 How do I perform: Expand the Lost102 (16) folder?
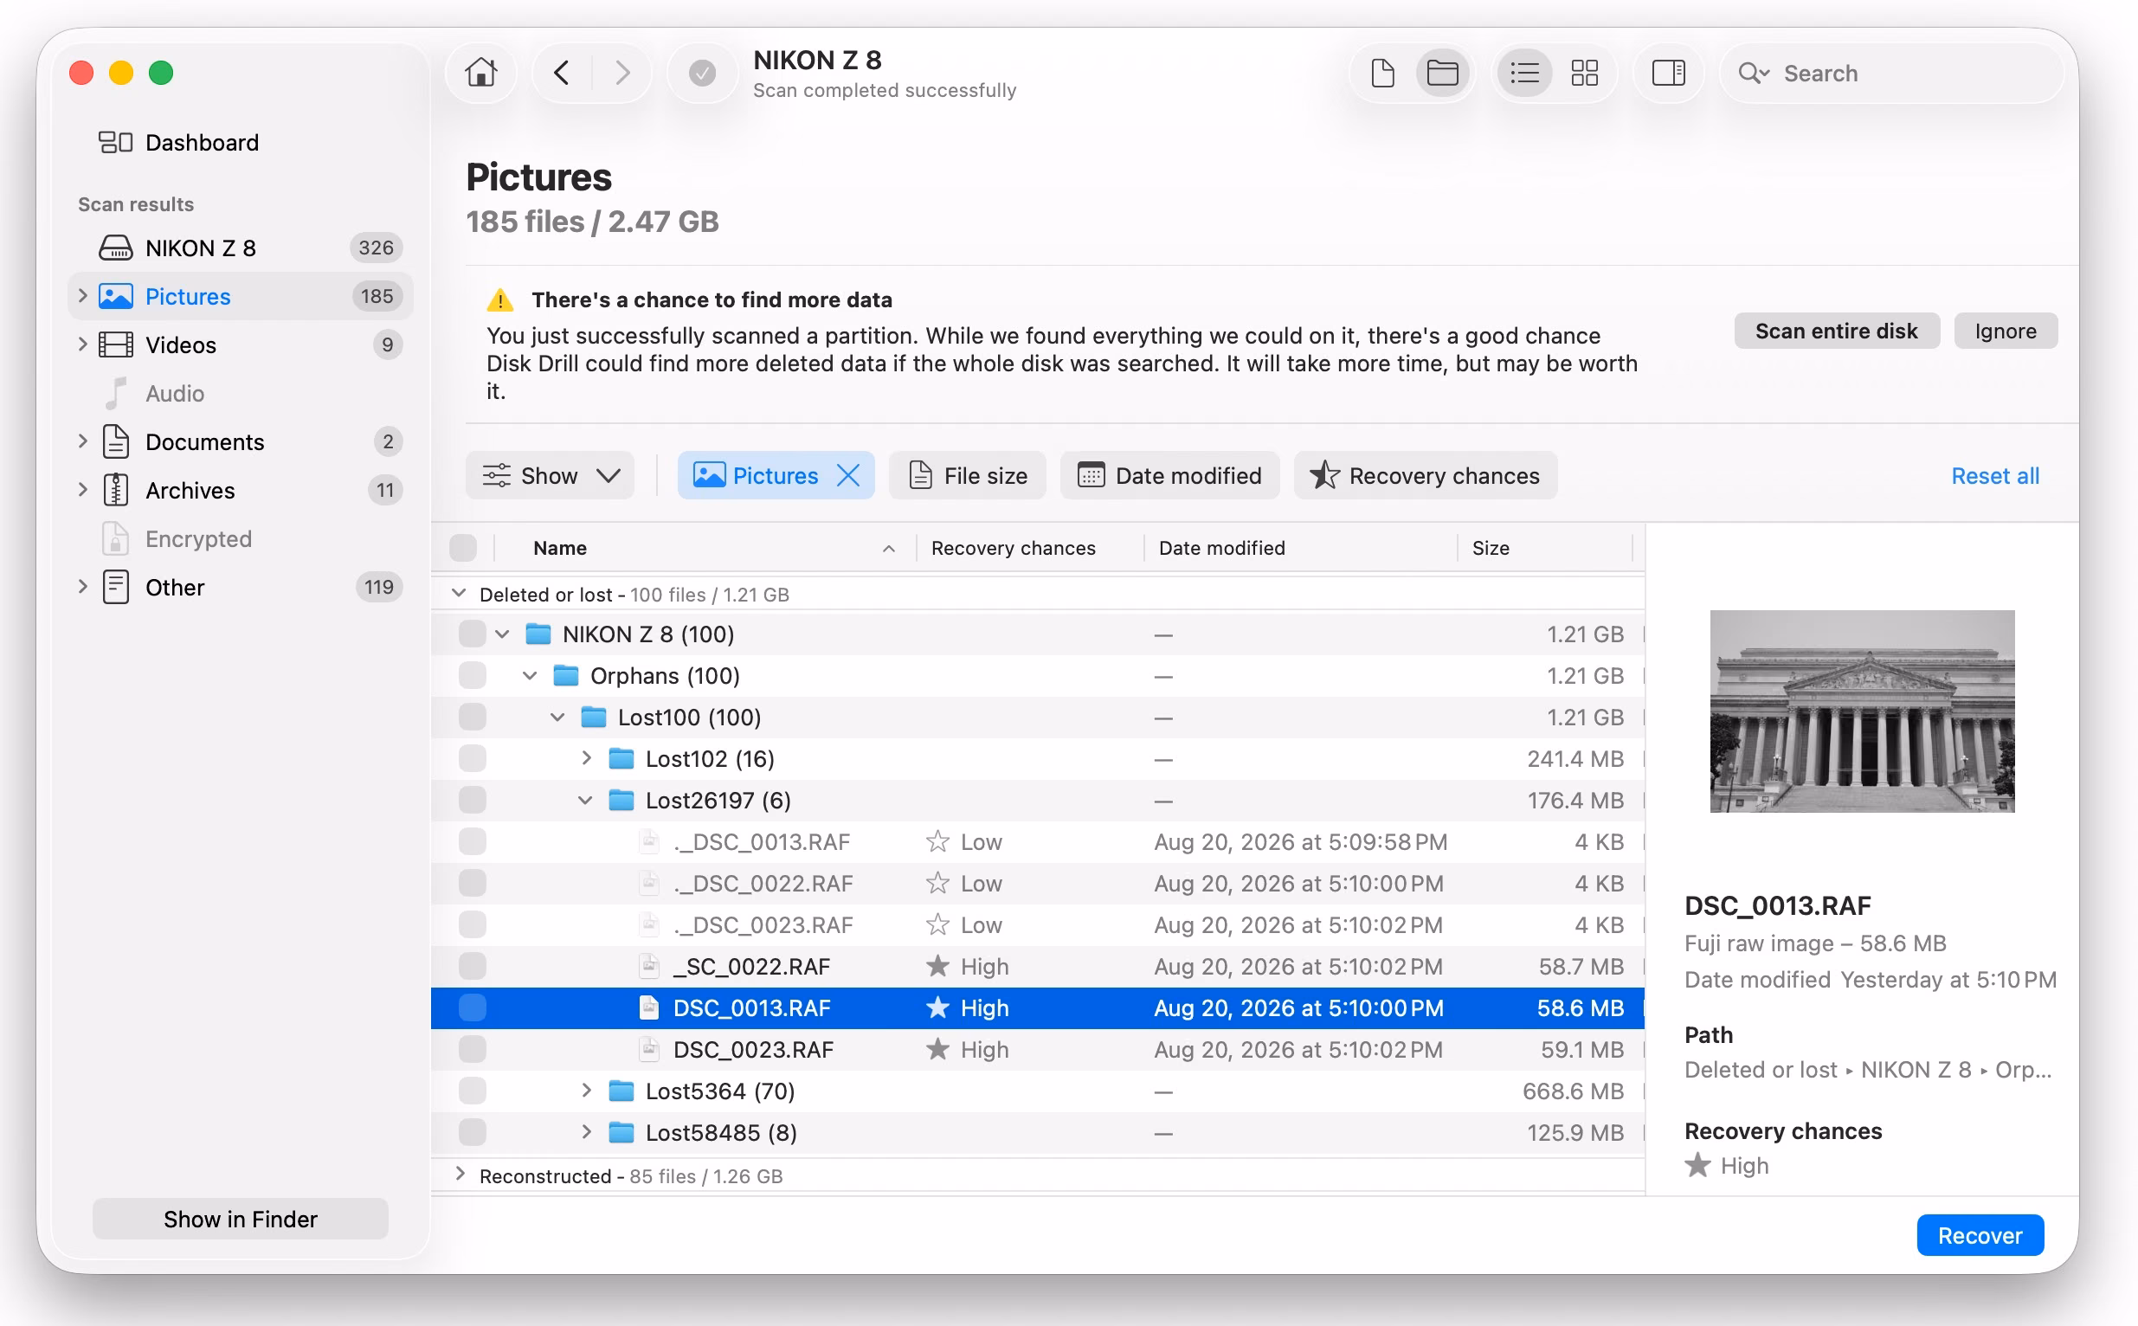click(586, 757)
